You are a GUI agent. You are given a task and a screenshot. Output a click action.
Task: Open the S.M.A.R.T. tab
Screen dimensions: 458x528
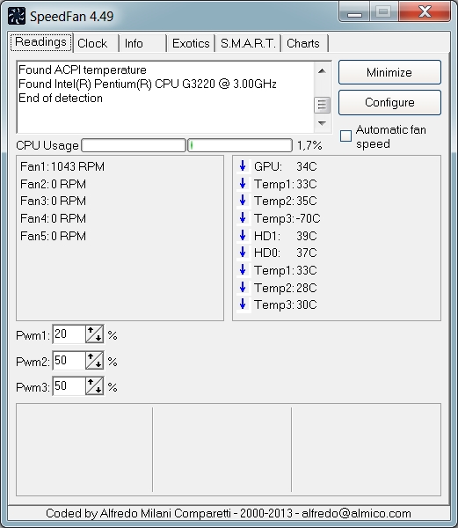coord(248,43)
